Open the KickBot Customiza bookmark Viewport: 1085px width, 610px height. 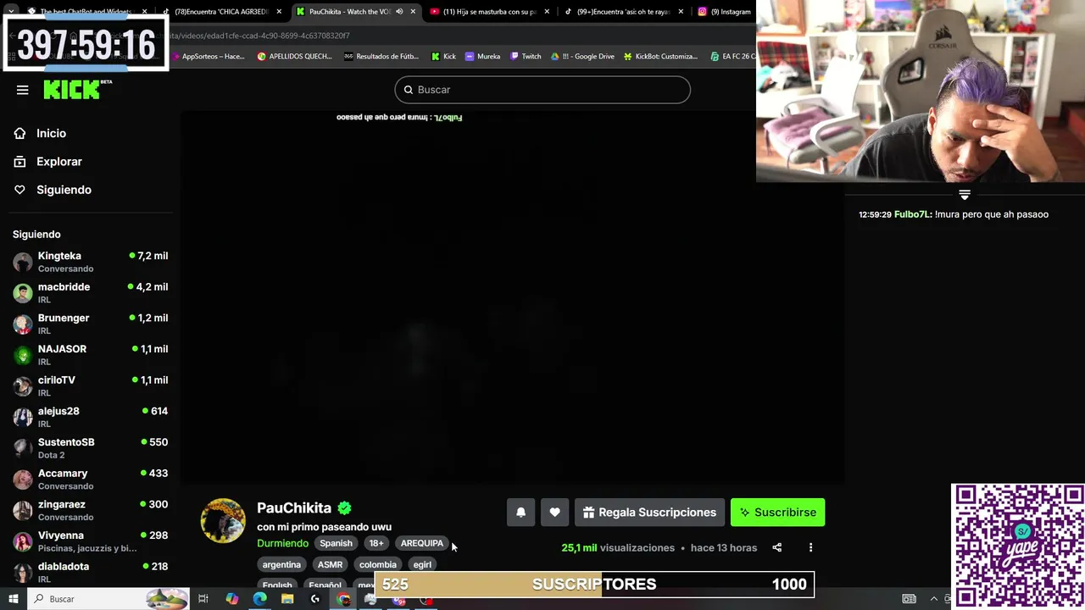click(660, 57)
